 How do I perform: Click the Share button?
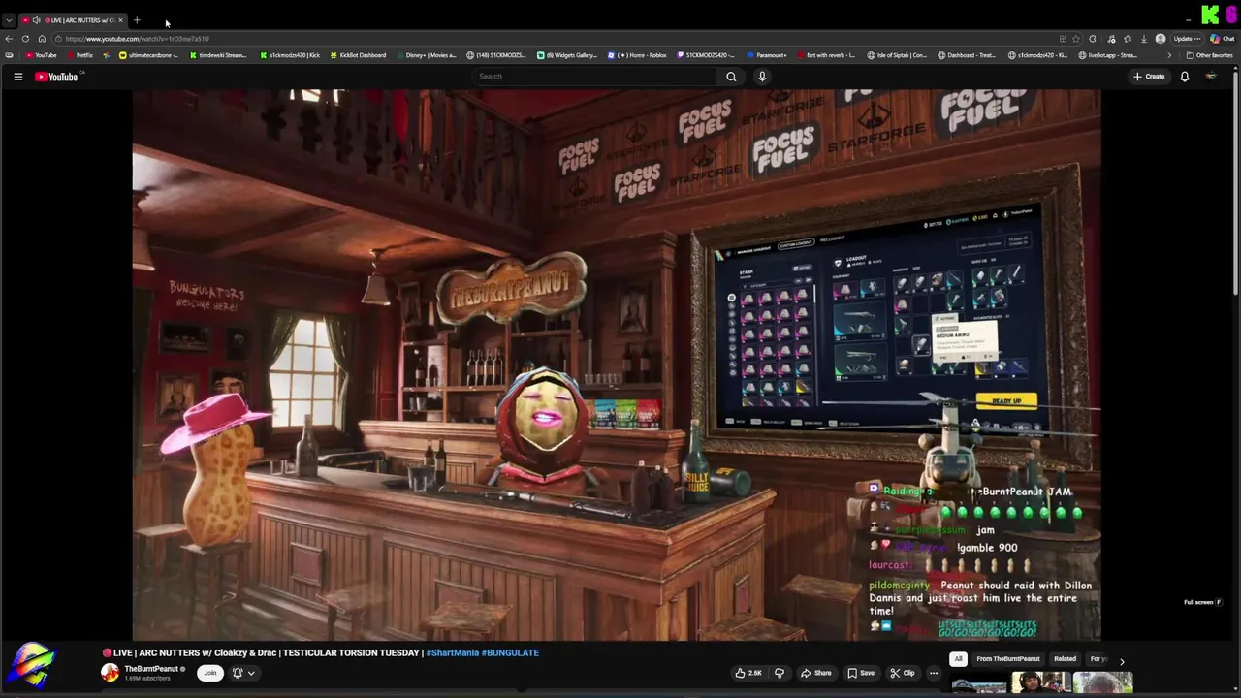(x=815, y=673)
